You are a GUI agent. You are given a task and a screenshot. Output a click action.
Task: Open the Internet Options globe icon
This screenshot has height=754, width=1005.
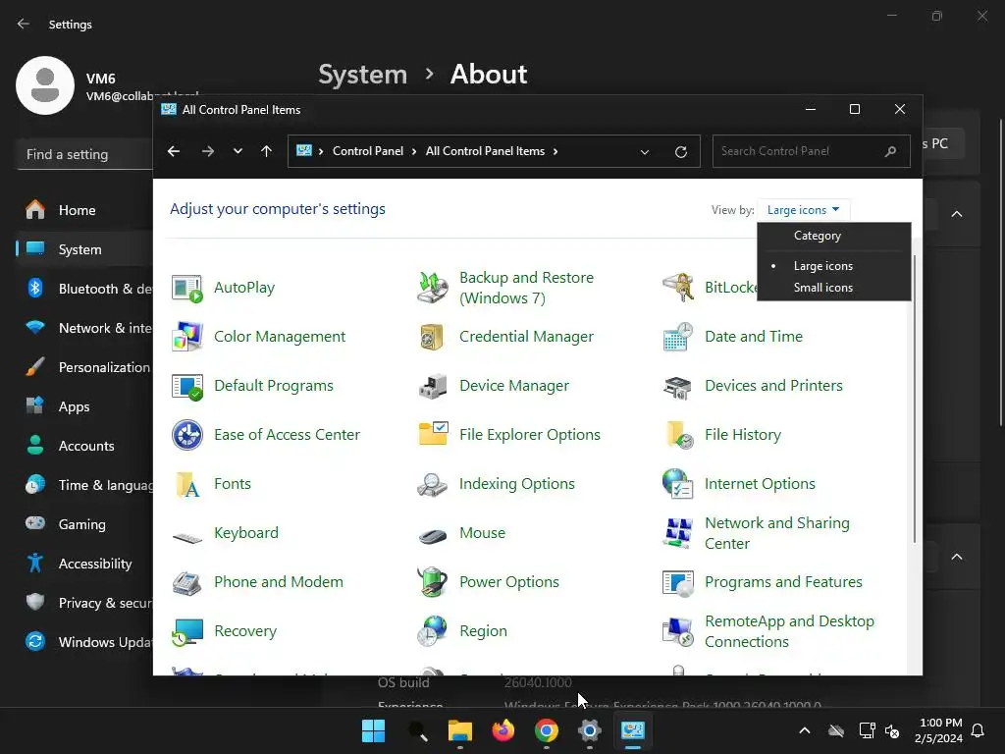[678, 484]
